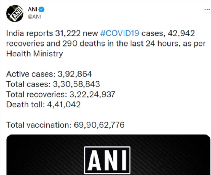Click the Total vaccination: 69,90,62,776 line
The image size is (211, 175).
coord(65,125)
